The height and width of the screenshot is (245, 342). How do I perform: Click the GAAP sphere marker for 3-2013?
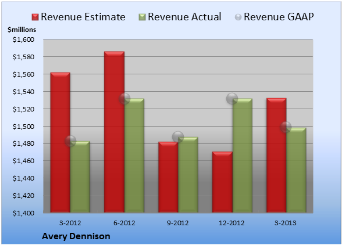(x=286, y=127)
